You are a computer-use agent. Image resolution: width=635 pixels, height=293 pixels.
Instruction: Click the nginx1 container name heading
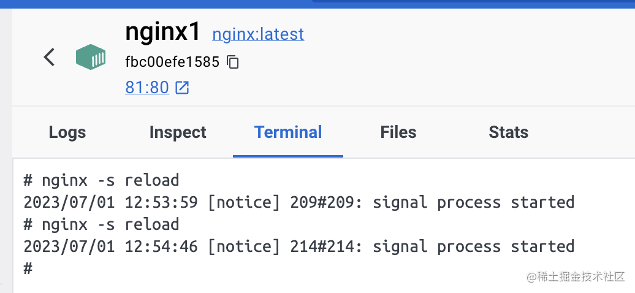(x=163, y=32)
